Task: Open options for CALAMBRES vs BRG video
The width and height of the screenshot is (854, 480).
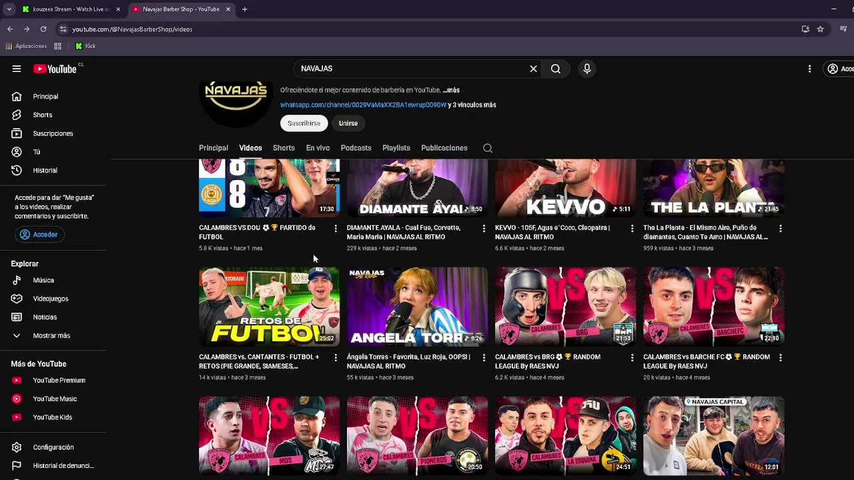Action: click(632, 358)
